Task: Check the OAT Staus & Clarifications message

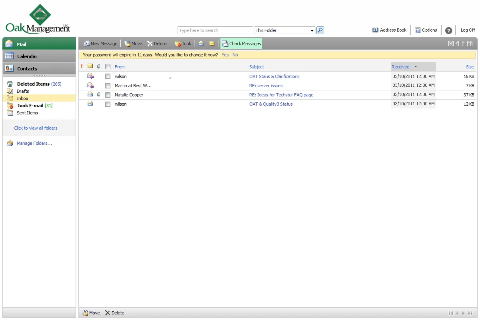Action: (x=108, y=76)
